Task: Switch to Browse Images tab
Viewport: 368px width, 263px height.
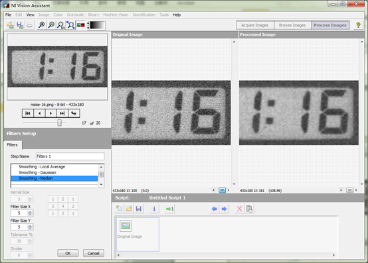Action: [x=292, y=25]
